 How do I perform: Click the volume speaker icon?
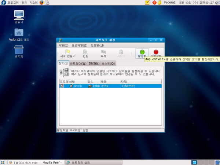(217, 3)
